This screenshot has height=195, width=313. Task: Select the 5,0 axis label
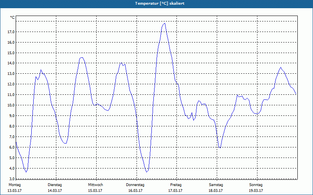tap(12, 158)
